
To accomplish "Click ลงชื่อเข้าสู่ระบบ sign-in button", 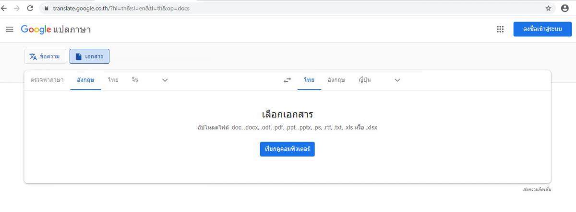I will pos(542,29).
